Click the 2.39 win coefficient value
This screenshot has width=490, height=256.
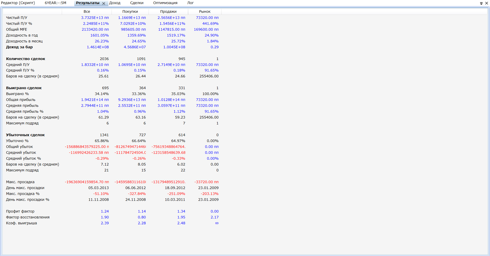point(105,223)
